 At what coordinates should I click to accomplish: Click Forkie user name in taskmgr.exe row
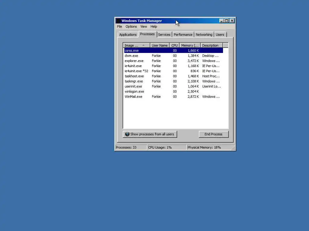pyautogui.click(x=156, y=81)
